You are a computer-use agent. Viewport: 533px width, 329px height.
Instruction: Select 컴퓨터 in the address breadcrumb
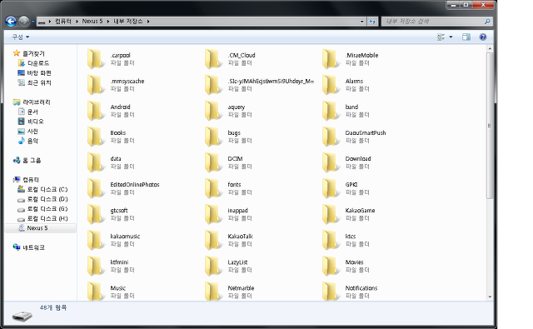(63, 21)
